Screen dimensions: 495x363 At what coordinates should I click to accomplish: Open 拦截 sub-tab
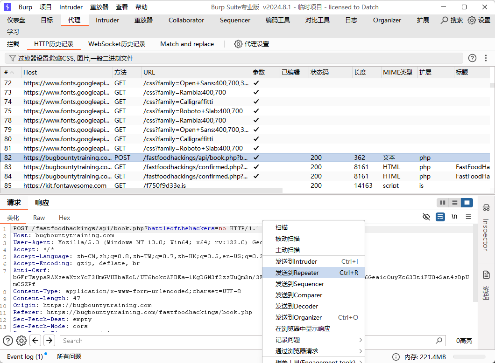point(13,44)
